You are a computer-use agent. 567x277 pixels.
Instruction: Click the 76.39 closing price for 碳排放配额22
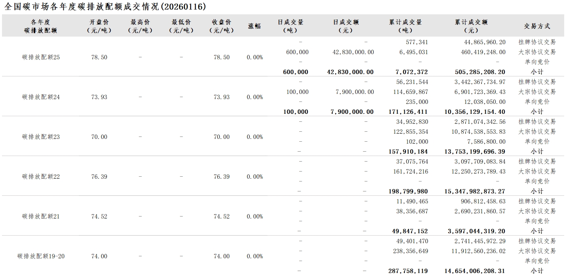[x=221, y=177]
